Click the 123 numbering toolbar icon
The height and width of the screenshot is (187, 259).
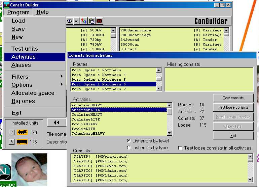point(84,21)
